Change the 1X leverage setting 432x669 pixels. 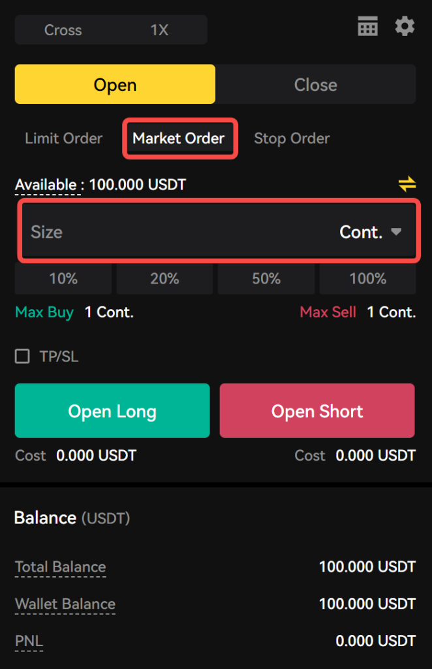coord(159,29)
